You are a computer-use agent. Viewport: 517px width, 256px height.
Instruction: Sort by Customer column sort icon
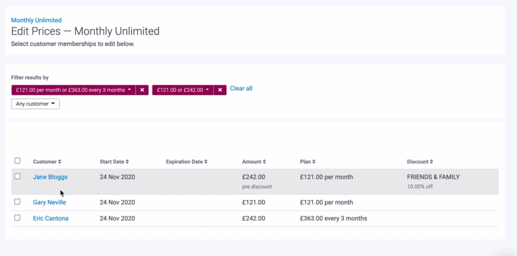59,162
